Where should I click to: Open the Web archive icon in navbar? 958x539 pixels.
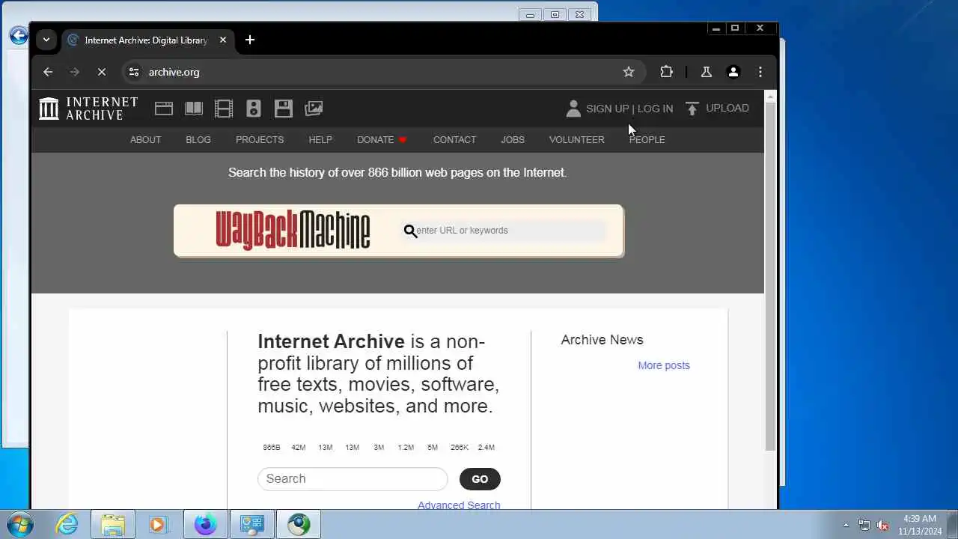click(164, 109)
